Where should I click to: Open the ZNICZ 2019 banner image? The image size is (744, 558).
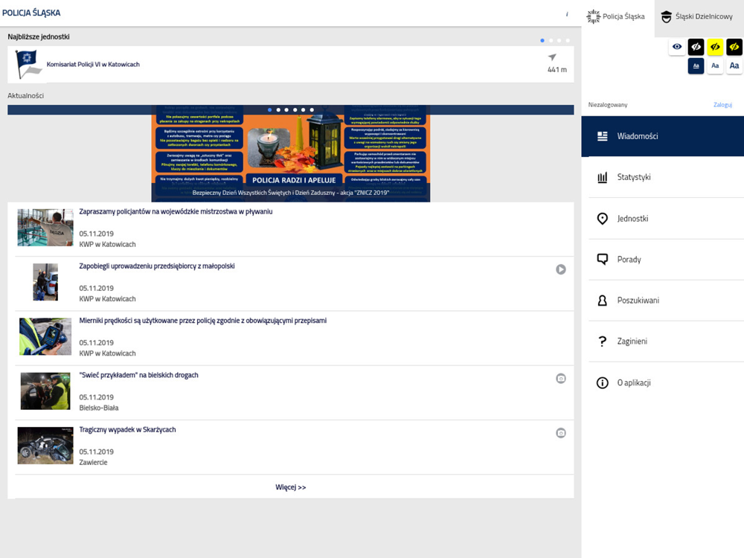(x=291, y=154)
